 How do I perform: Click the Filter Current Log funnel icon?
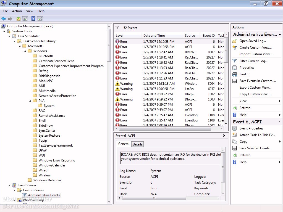tap(235, 61)
